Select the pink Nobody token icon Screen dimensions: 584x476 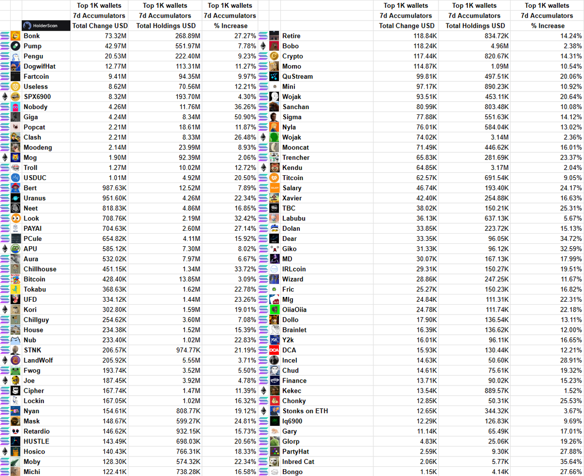[x=16, y=107]
